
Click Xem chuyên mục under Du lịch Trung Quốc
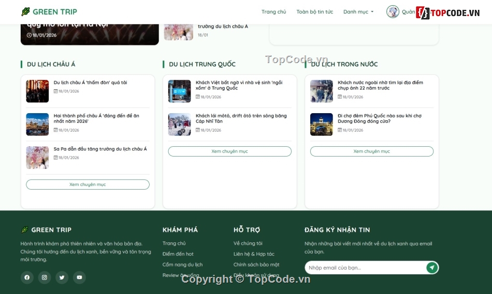click(x=229, y=151)
